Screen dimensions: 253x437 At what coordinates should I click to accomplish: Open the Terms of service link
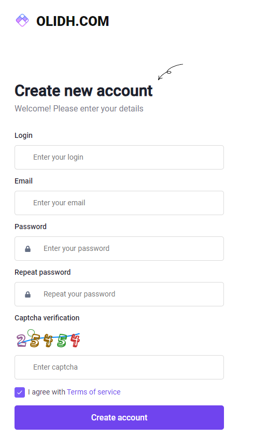(x=94, y=392)
